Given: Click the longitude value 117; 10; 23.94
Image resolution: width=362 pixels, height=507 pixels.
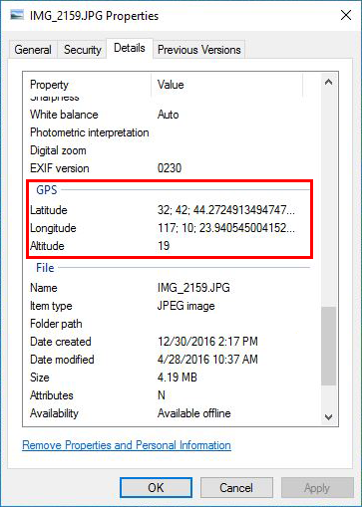Looking at the screenshot, I should [225, 228].
